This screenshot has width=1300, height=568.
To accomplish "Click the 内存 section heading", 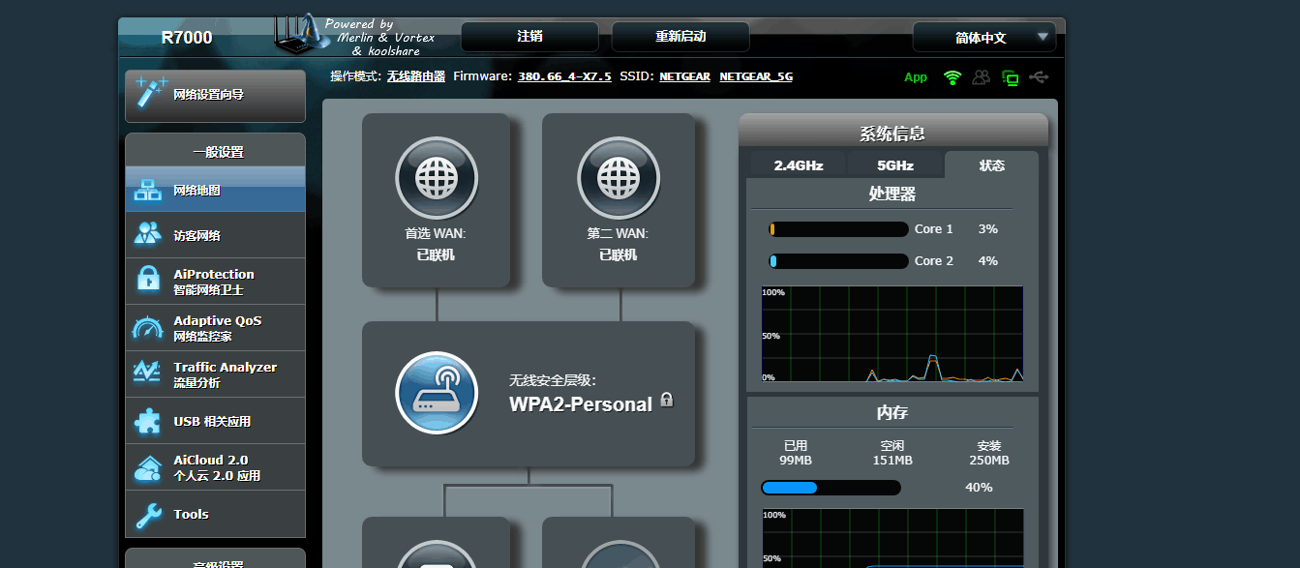I will tap(892, 412).
